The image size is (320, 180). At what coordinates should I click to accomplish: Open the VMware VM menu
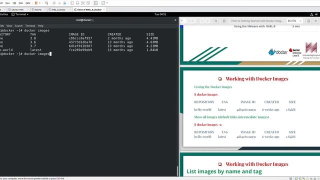click(x=14, y=3)
